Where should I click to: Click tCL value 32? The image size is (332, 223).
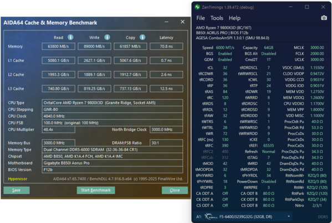pyautogui.click(x=225, y=68)
